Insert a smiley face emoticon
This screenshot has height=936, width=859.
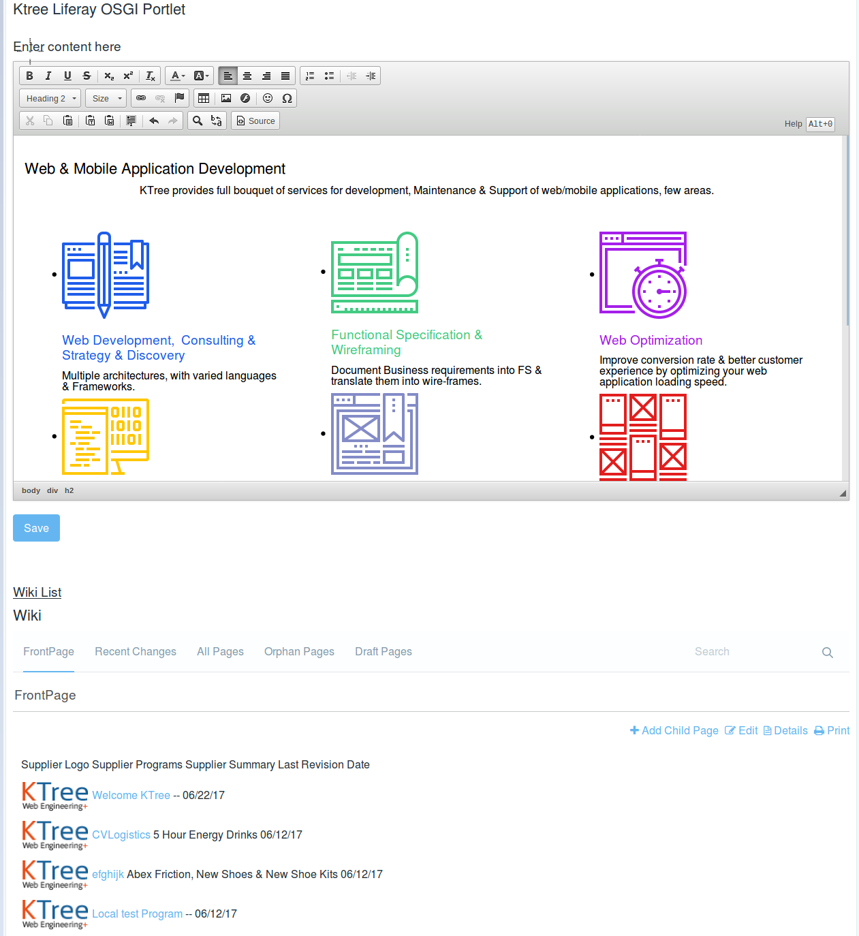[267, 98]
